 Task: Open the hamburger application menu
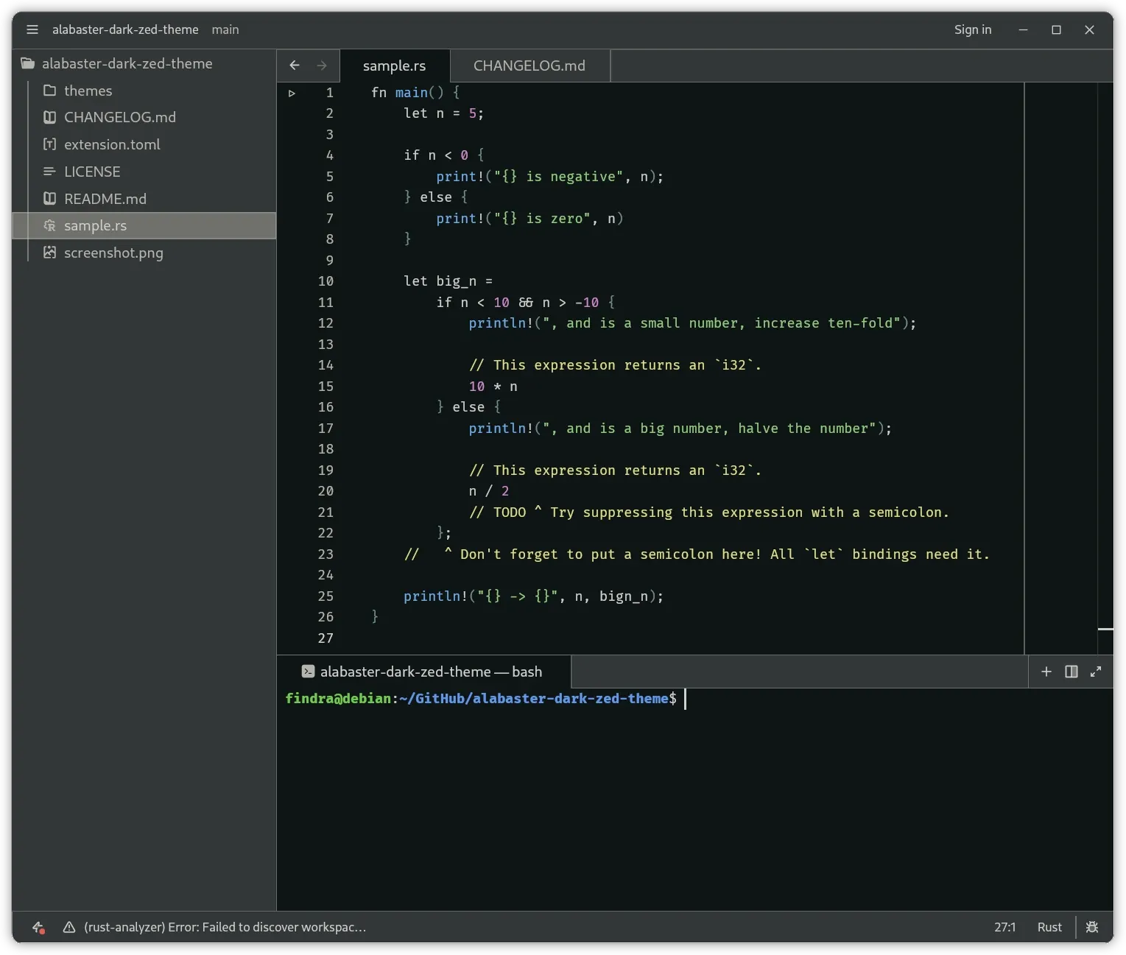tap(32, 29)
